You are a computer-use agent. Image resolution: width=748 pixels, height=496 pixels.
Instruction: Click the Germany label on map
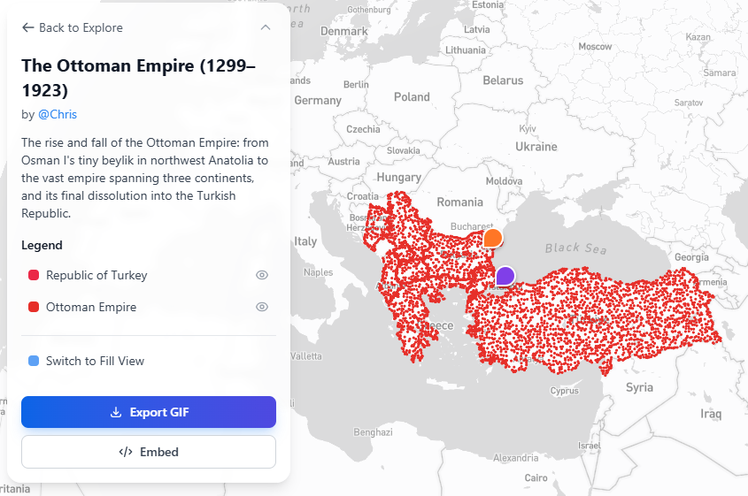(318, 101)
